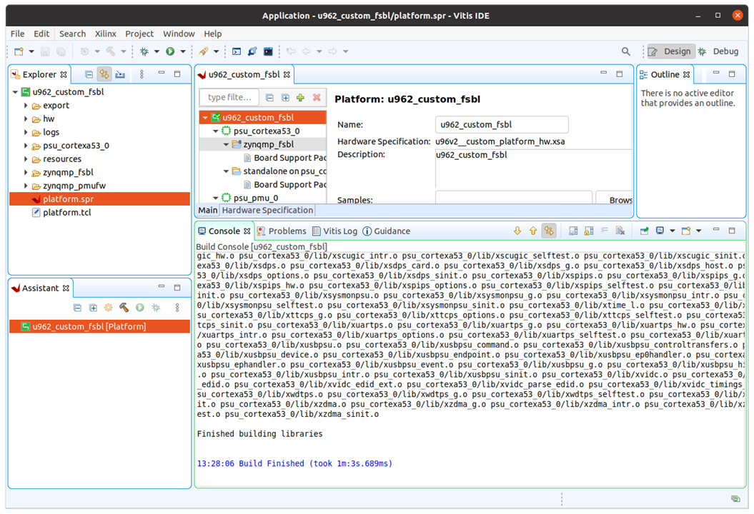This screenshot has height=514, width=754.
Task: Click the Debug bug icon in main toolbar
Action: (x=144, y=51)
